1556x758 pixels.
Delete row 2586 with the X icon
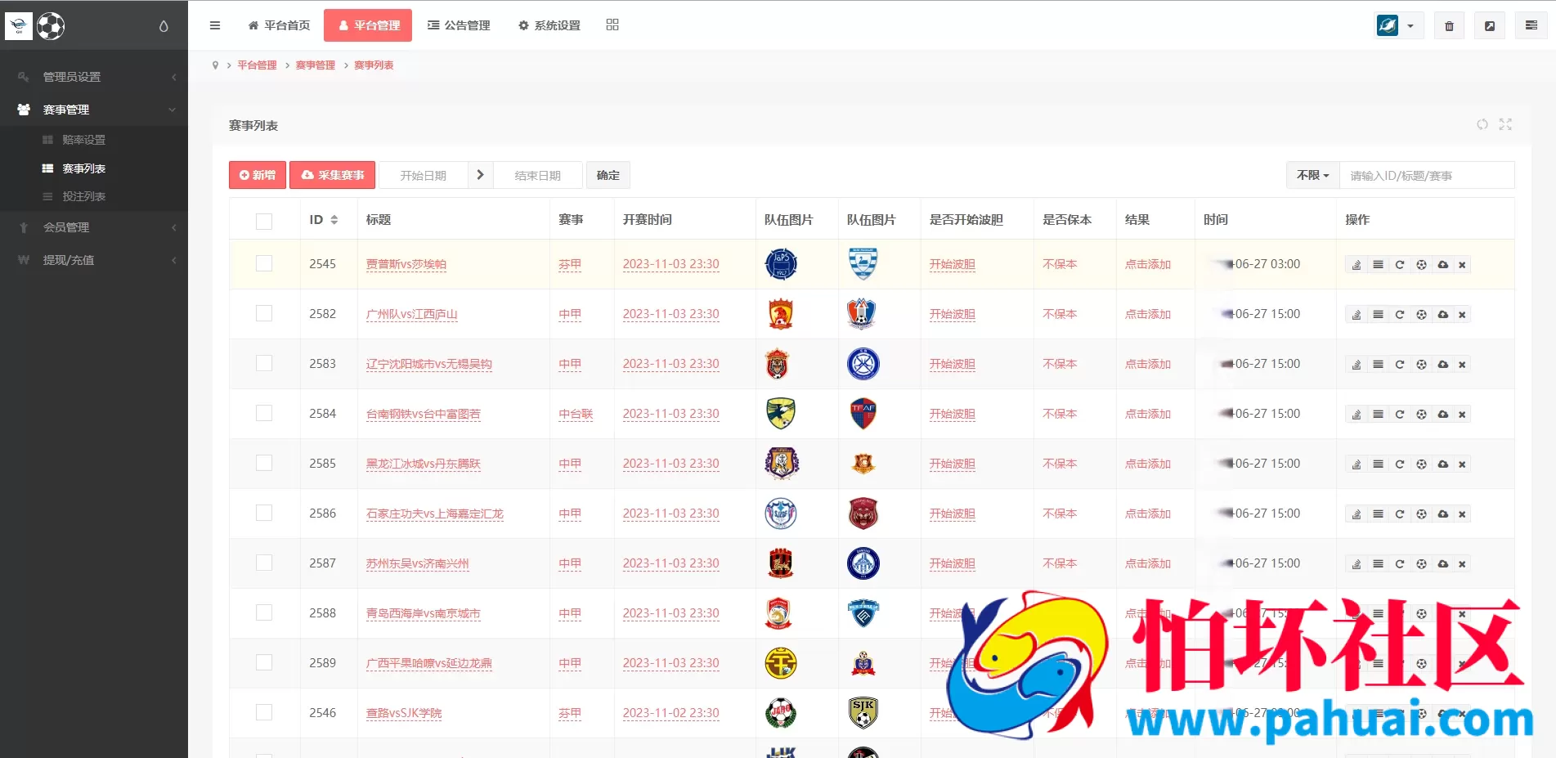[1462, 514]
